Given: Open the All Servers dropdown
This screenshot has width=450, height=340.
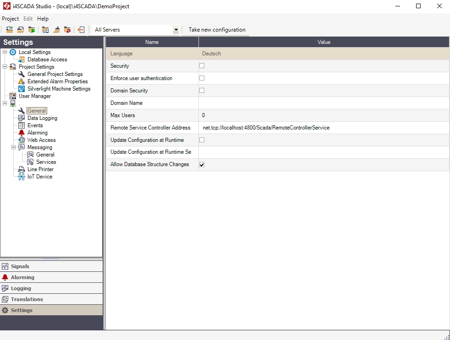Looking at the screenshot, I should pos(176,30).
